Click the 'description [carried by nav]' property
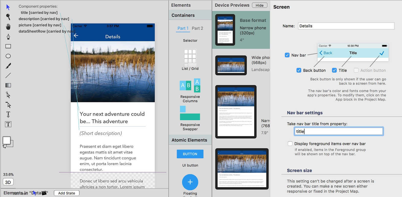Screen dimensions: 402x197 click(44, 19)
